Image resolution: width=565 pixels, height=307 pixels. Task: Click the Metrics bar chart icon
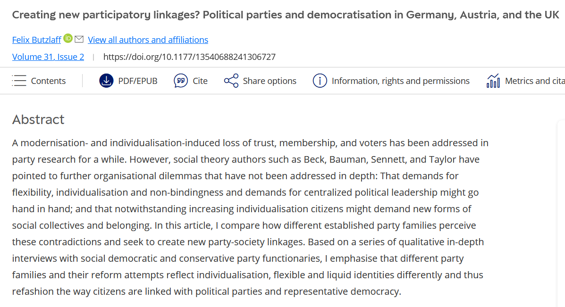[493, 81]
